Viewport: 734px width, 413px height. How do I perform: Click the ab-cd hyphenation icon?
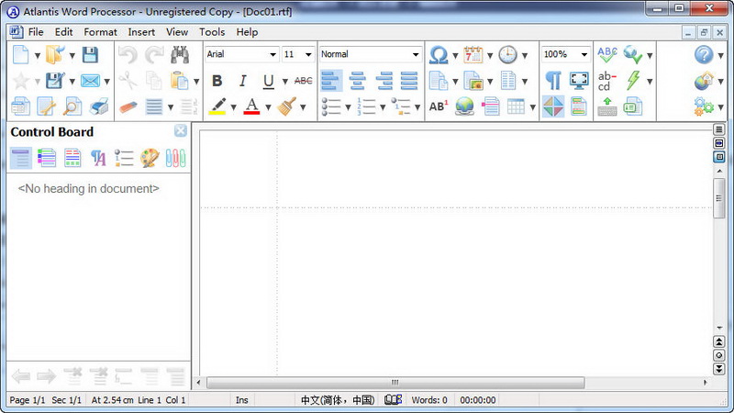[607, 81]
